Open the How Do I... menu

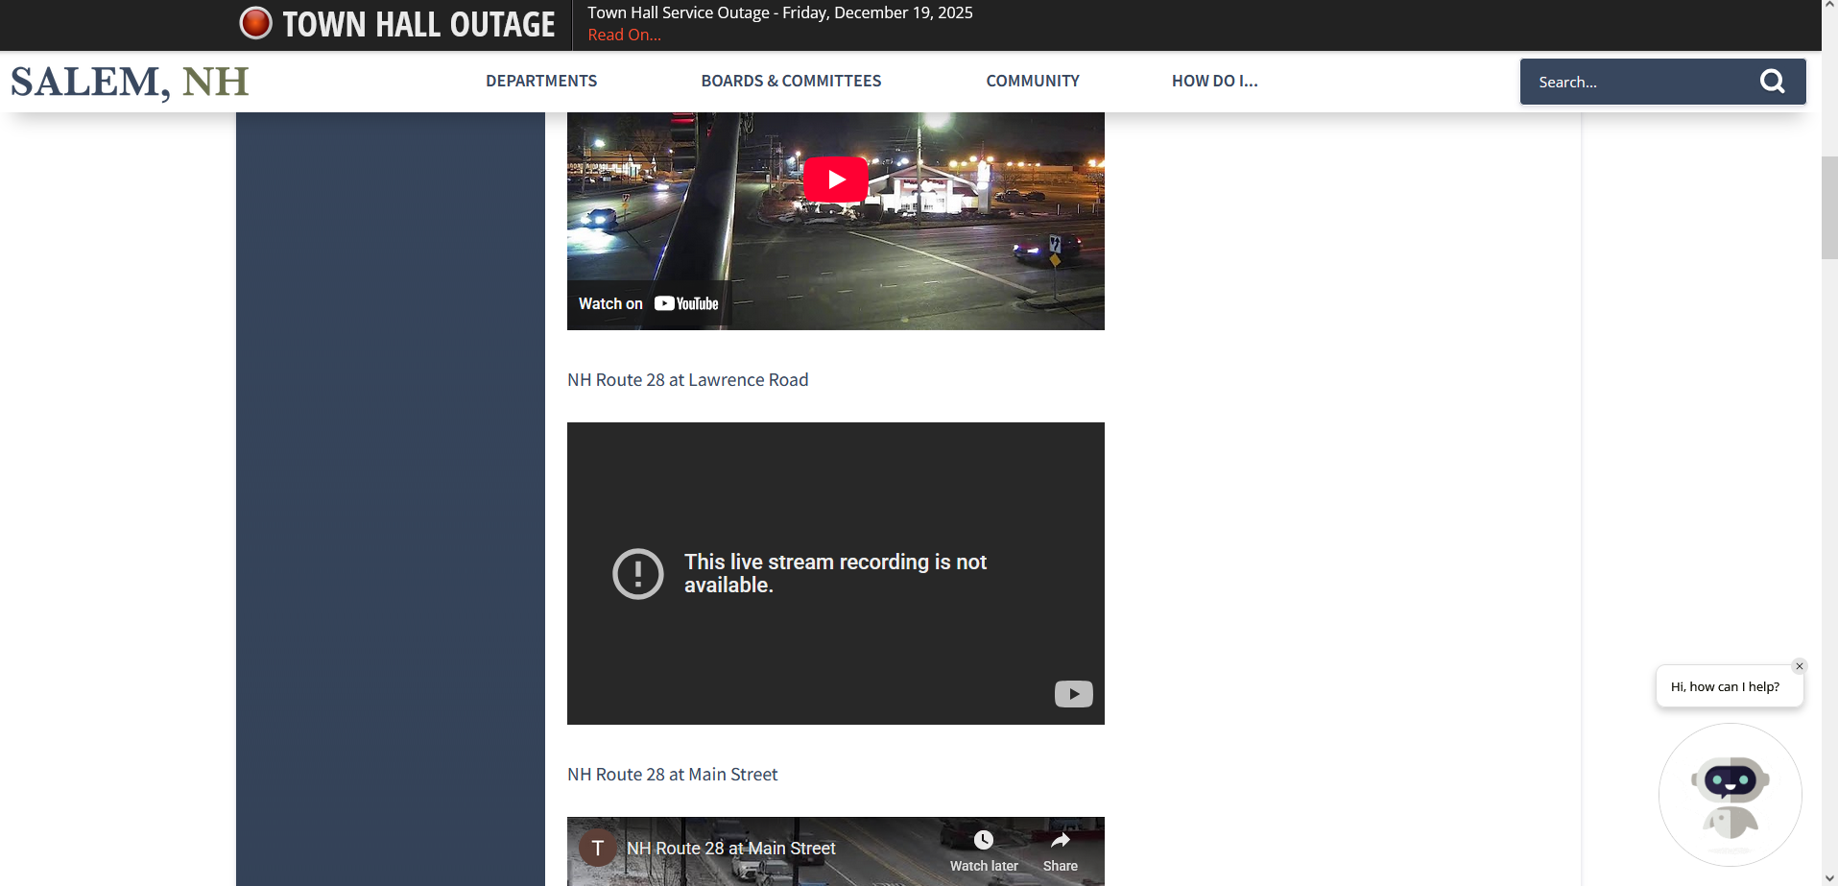pos(1214,81)
